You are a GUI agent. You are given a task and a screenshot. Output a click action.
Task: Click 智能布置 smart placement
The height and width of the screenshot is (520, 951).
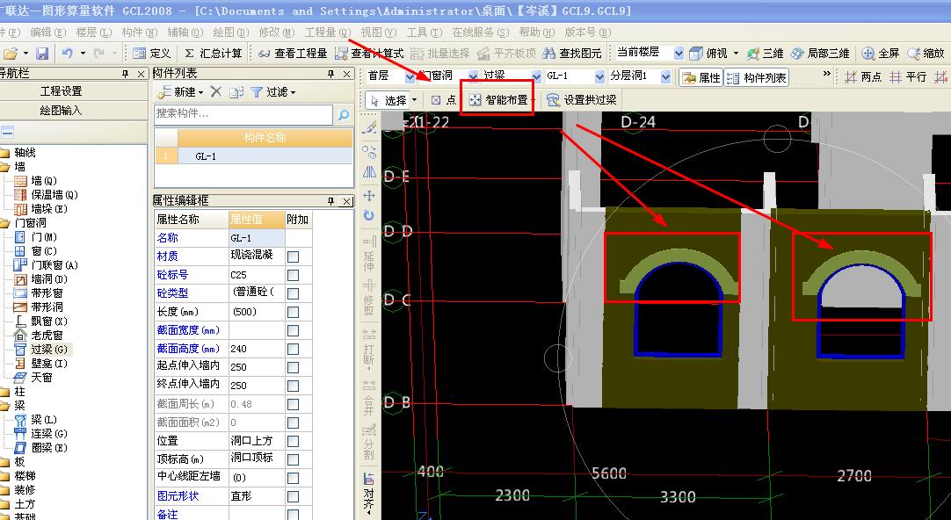tap(499, 100)
